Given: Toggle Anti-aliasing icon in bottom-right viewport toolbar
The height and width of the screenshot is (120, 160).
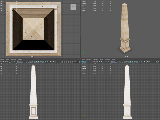Looking at the screenshot, I should point(149,62).
